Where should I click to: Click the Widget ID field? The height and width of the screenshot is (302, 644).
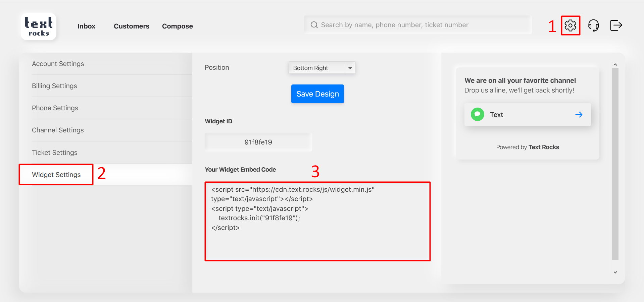pos(258,142)
